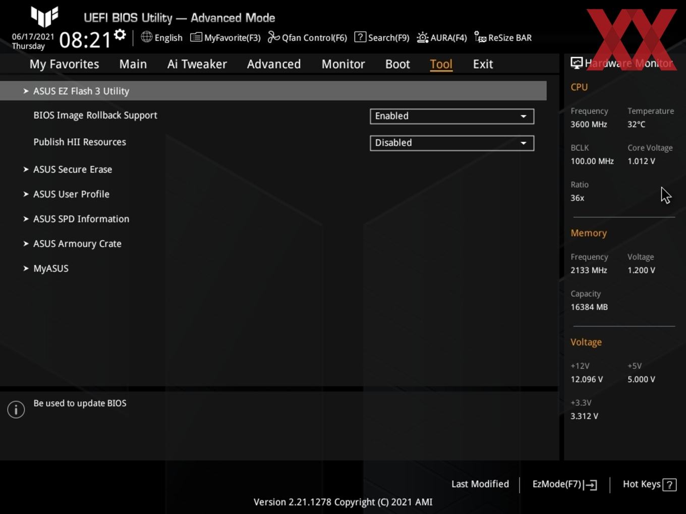Click the Version 2.21.1278 copyright text

click(x=343, y=502)
